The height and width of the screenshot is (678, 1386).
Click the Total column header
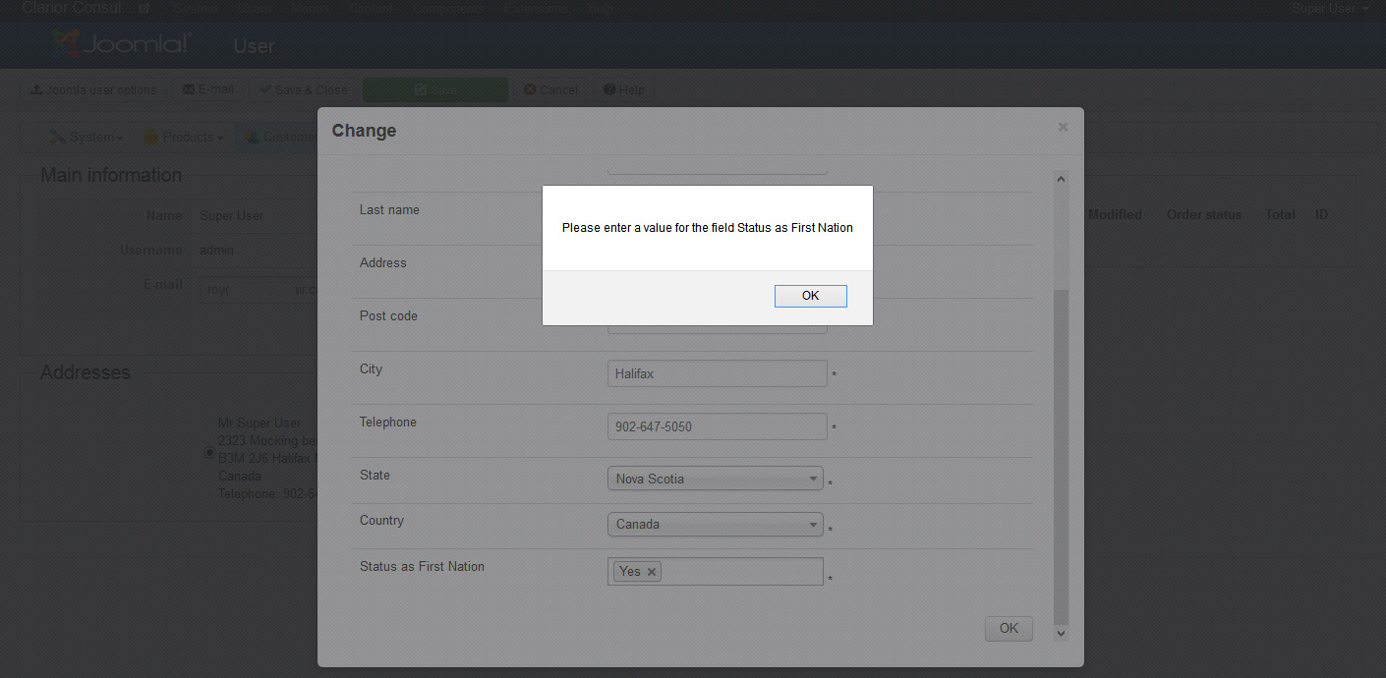(x=1280, y=214)
